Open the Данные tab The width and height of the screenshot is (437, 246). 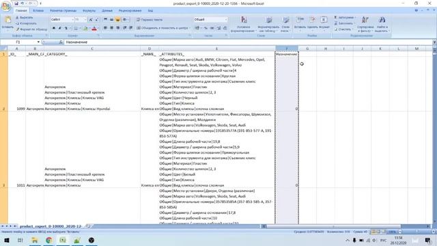point(107,11)
